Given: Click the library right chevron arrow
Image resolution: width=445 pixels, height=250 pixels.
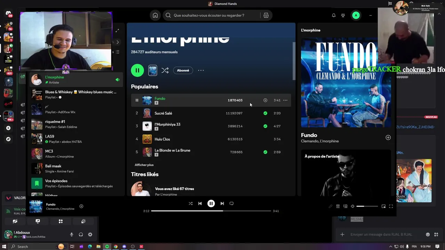Looking at the screenshot, I should point(118,42).
